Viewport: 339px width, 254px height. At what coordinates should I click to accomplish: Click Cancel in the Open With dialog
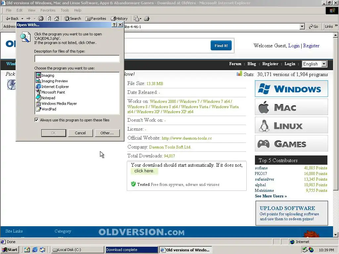(80, 133)
